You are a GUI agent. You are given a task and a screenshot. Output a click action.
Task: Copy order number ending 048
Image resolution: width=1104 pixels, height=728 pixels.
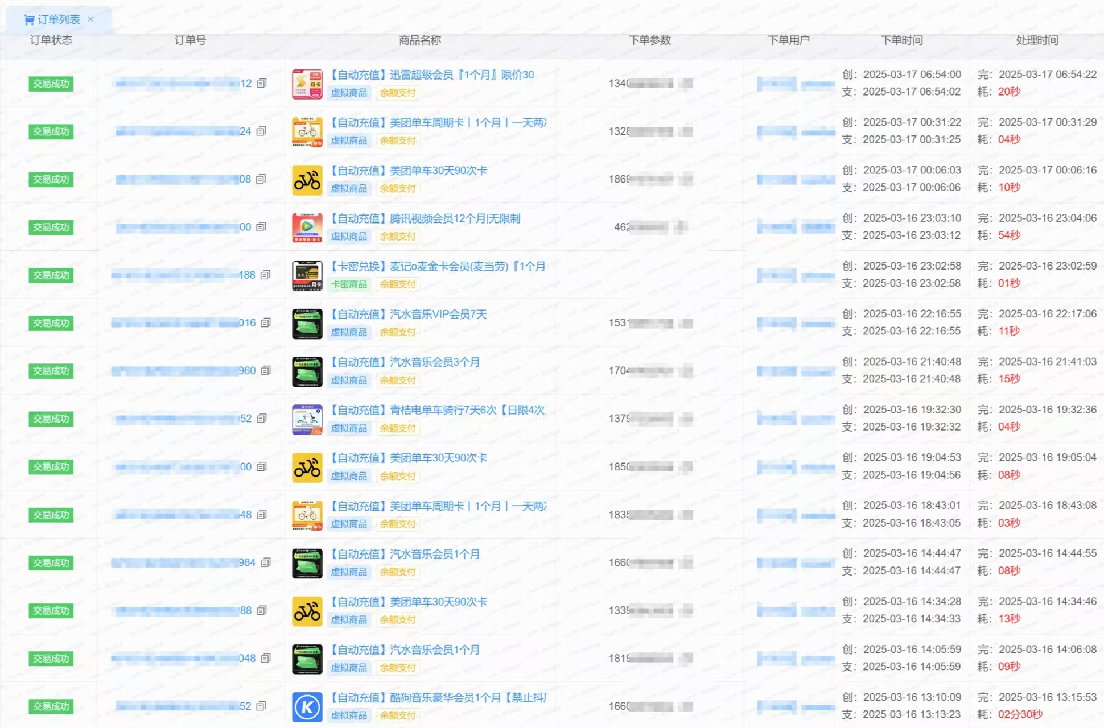pyautogui.click(x=265, y=658)
